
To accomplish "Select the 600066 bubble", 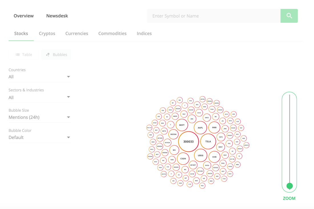I will tap(165, 153).
